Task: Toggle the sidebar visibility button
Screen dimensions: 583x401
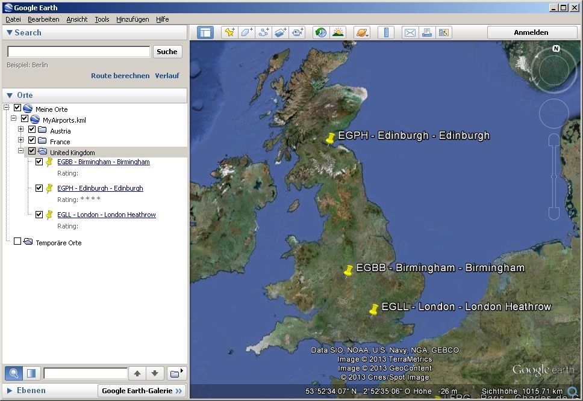Action: (x=205, y=32)
